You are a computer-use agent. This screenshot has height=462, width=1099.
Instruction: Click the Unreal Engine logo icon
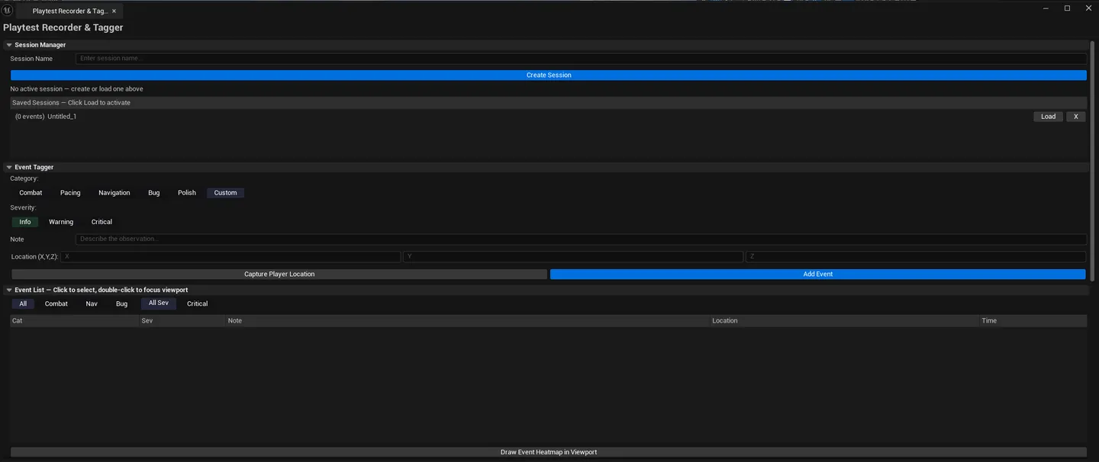(8, 9)
